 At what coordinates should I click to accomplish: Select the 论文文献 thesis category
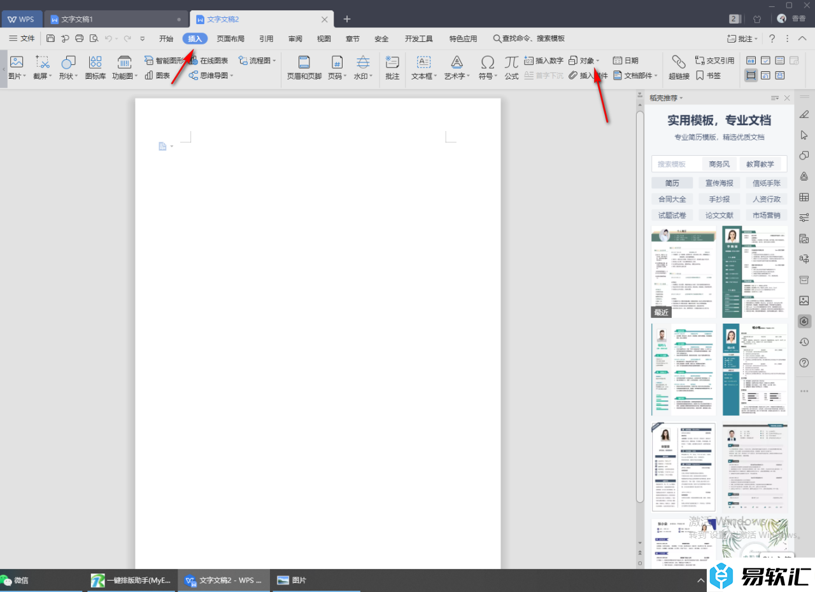[719, 216]
